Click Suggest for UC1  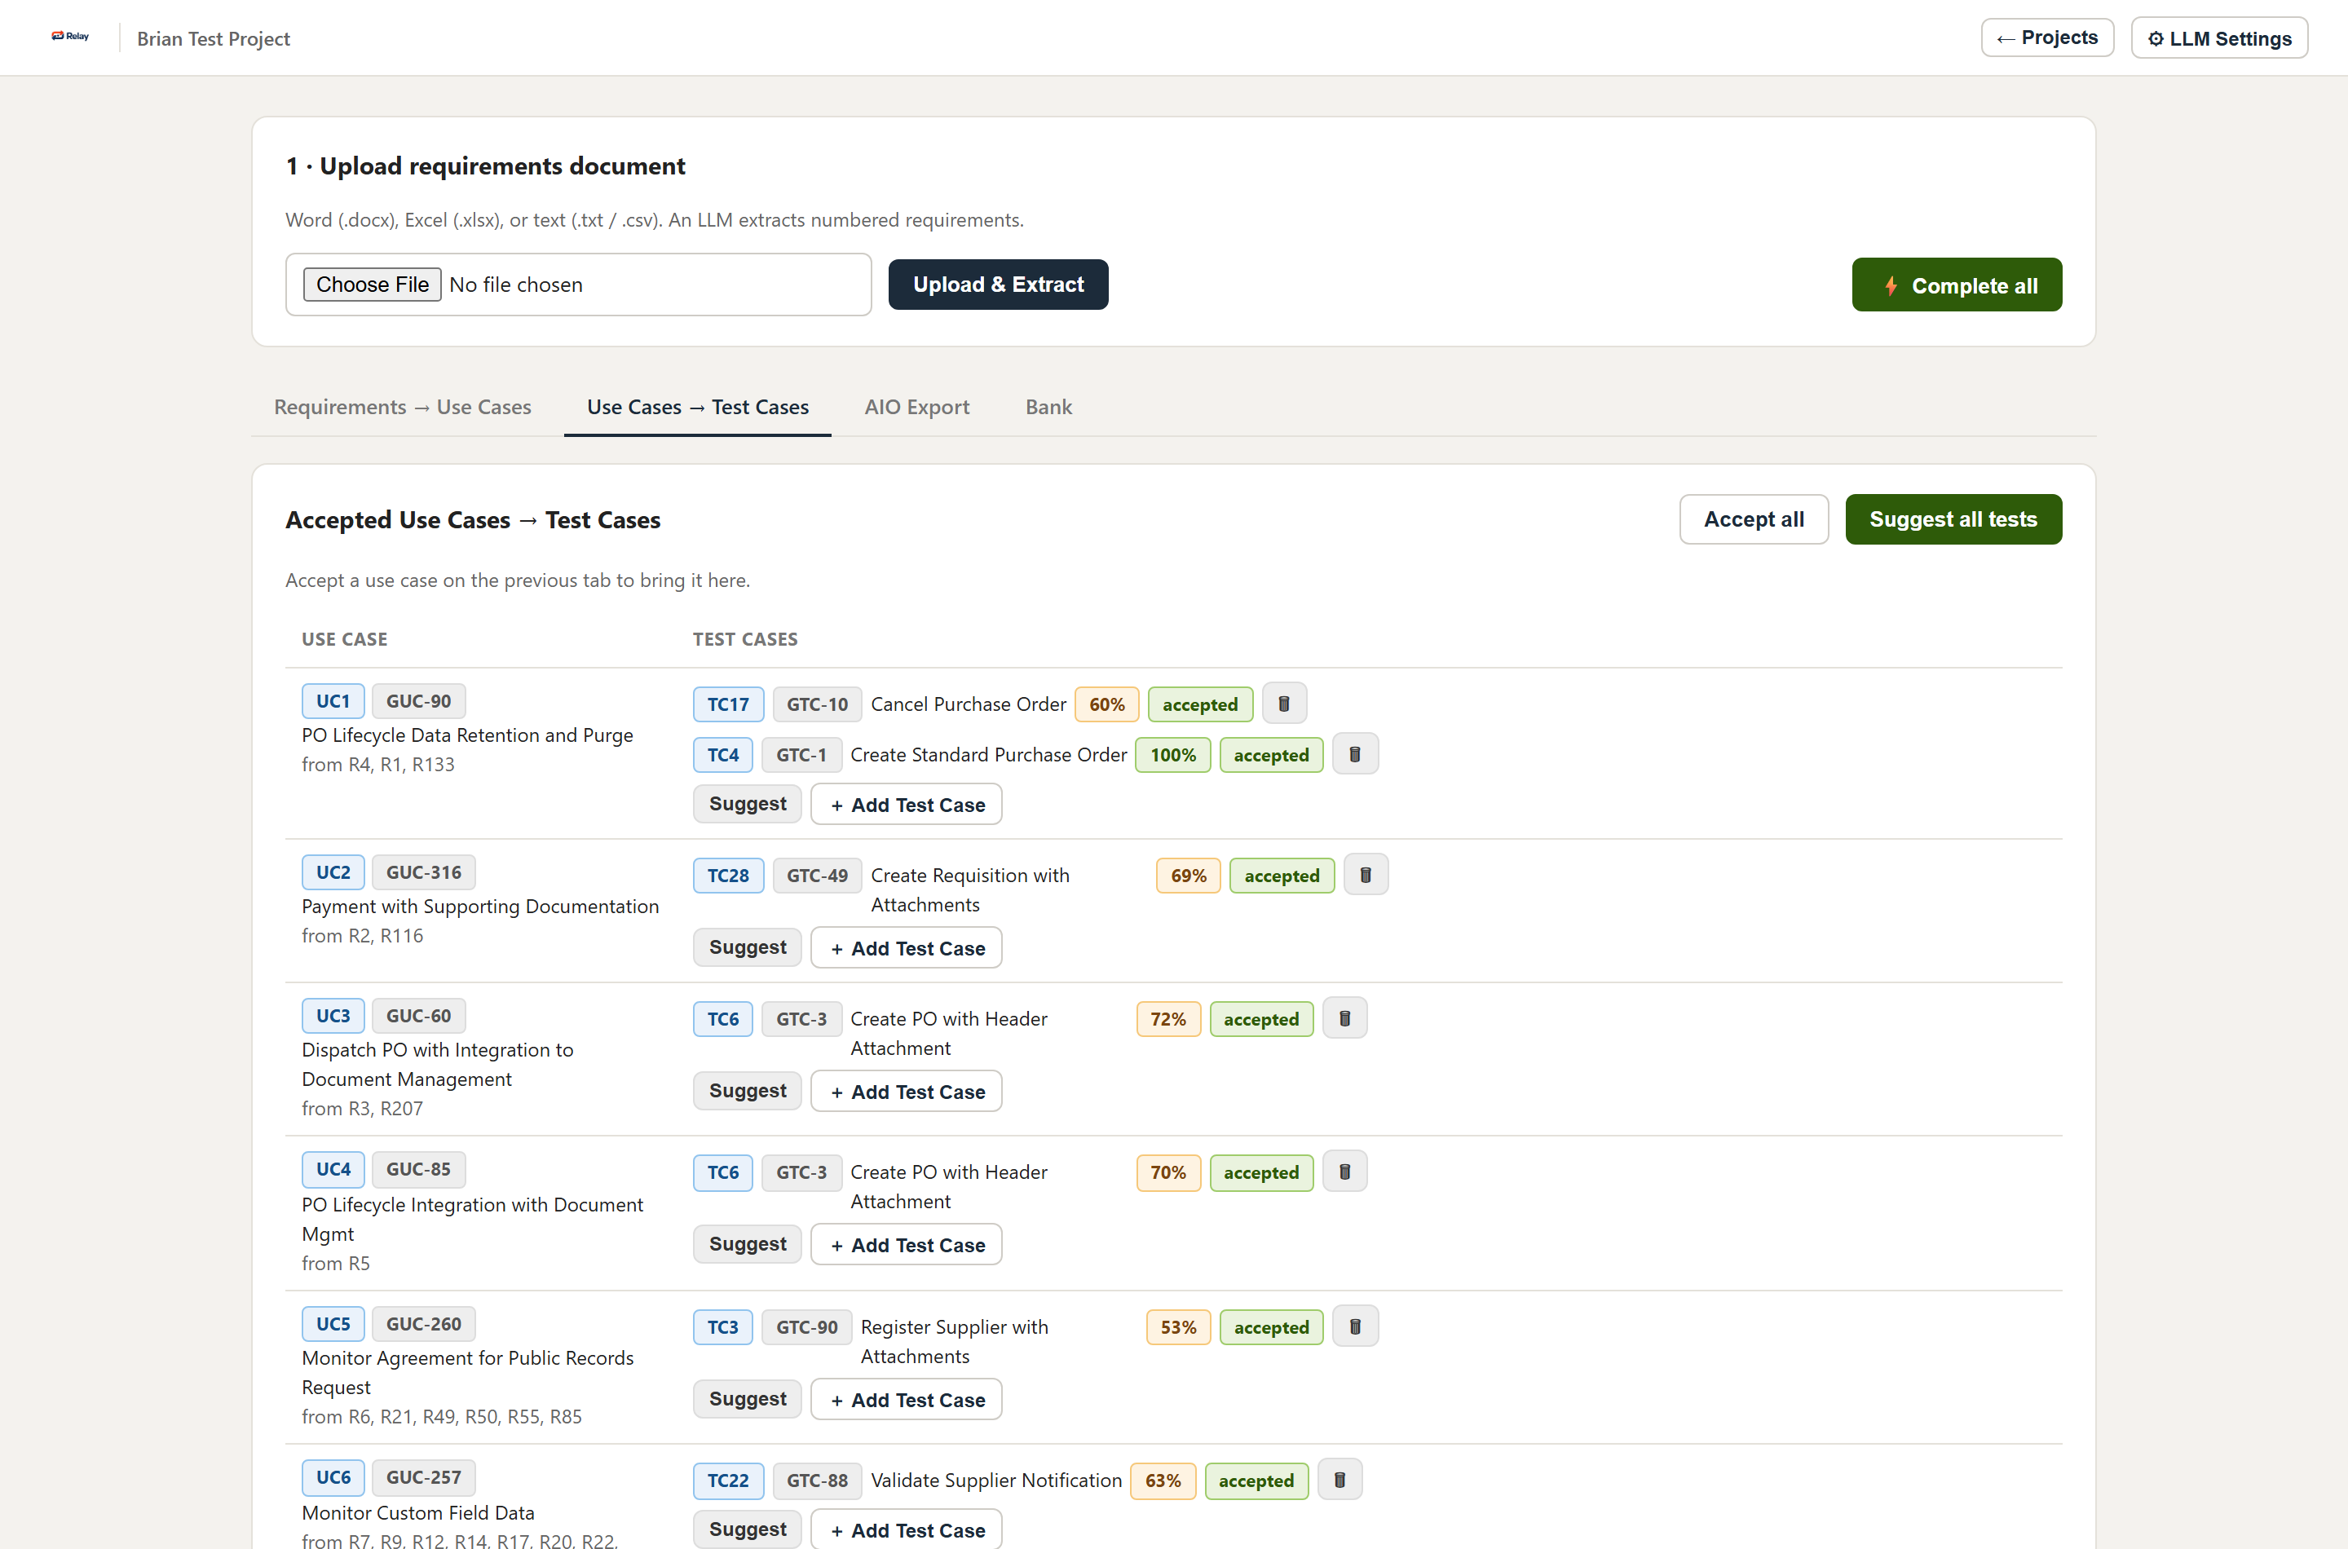[x=747, y=803]
